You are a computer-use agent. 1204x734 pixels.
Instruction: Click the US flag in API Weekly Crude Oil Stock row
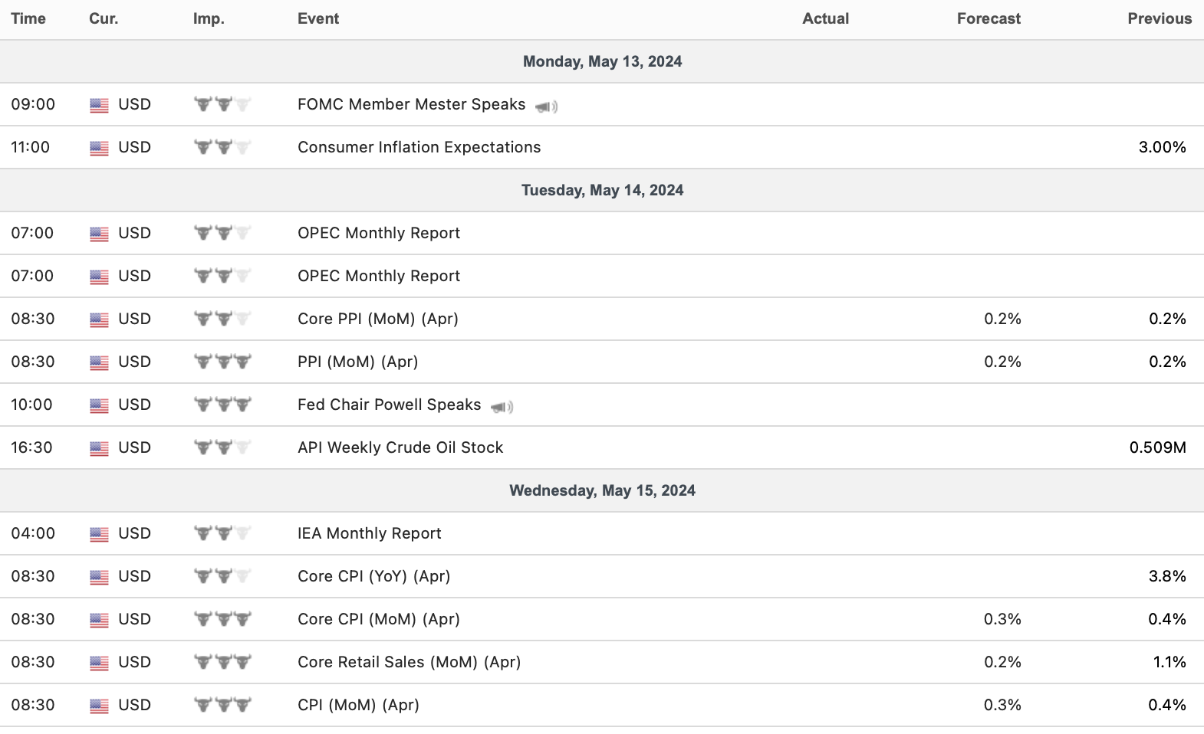pyautogui.click(x=99, y=448)
